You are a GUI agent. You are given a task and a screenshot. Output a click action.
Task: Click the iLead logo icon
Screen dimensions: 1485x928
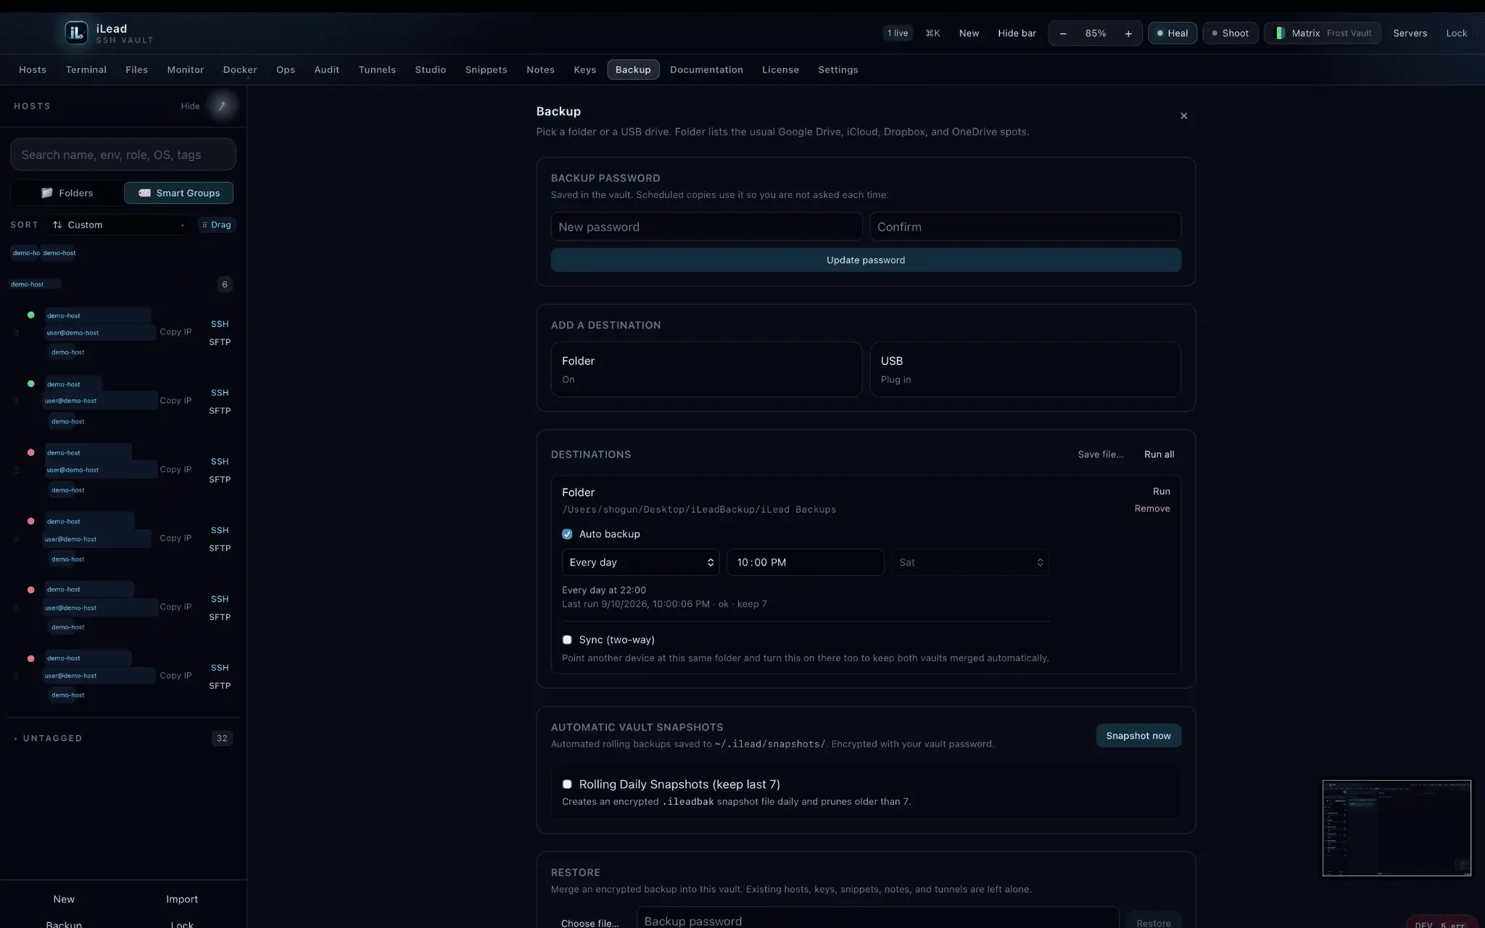pyautogui.click(x=76, y=33)
